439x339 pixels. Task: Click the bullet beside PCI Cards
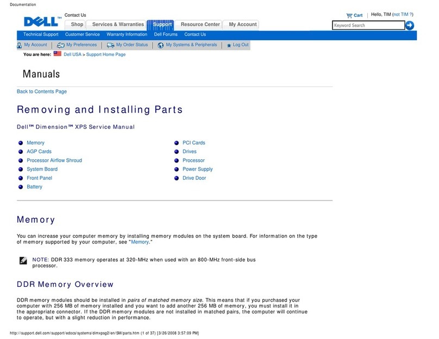pyautogui.click(x=177, y=143)
